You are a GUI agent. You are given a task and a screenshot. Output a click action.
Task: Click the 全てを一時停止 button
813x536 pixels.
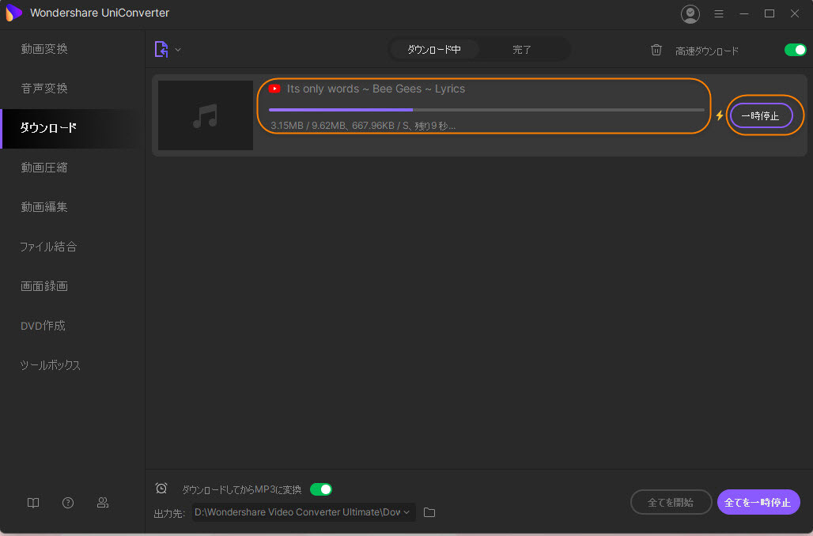[x=758, y=502]
